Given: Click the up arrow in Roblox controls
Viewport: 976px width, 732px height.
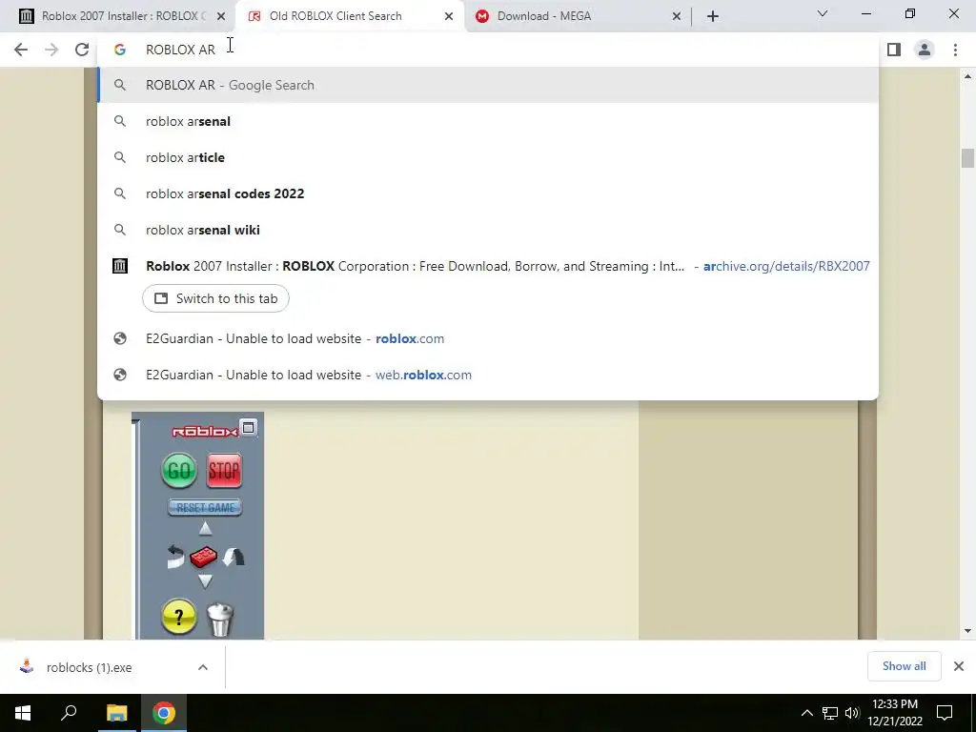Looking at the screenshot, I should point(205,529).
